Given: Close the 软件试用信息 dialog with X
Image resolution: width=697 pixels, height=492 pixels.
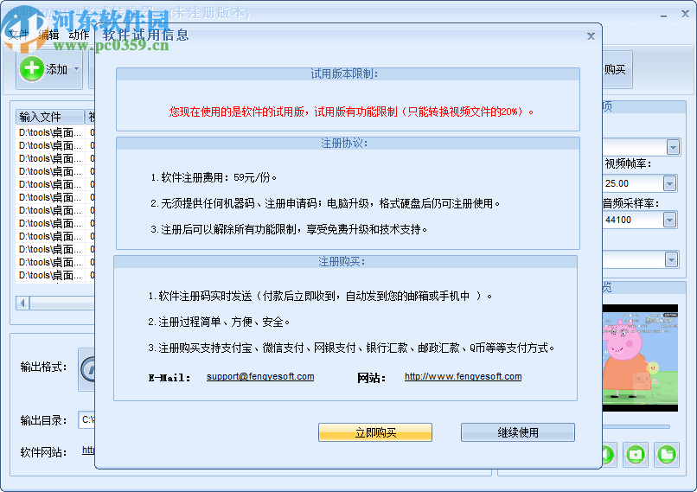Looking at the screenshot, I should [591, 36].
